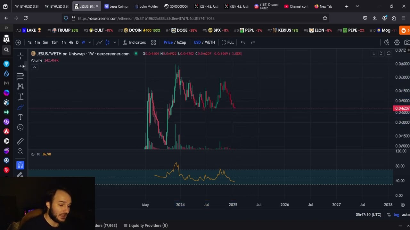Toggle percent scale on price axis

point(389,215)
